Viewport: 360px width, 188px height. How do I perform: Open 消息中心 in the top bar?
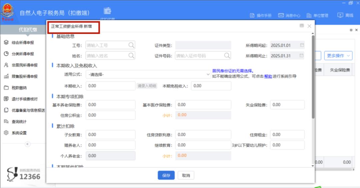click(289, 15)
